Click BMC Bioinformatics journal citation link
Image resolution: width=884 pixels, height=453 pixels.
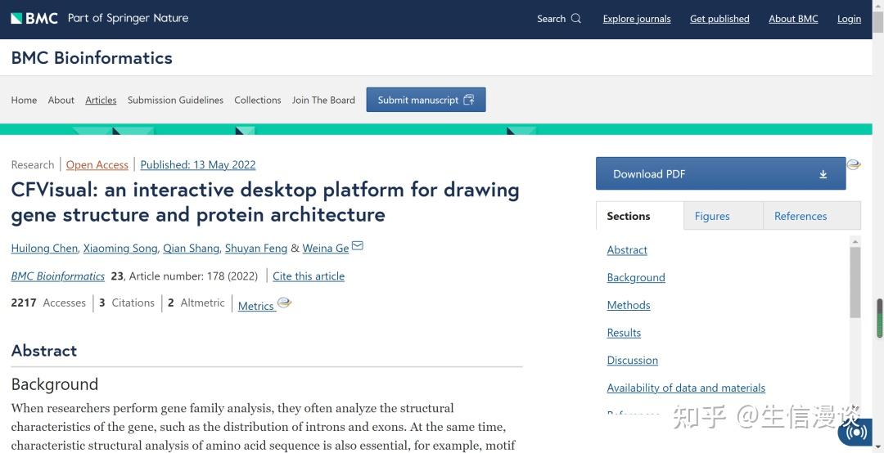pos(57,276)
